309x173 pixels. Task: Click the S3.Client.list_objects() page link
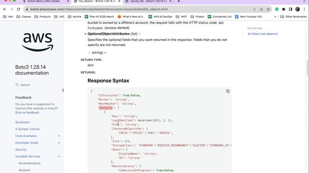263,34
